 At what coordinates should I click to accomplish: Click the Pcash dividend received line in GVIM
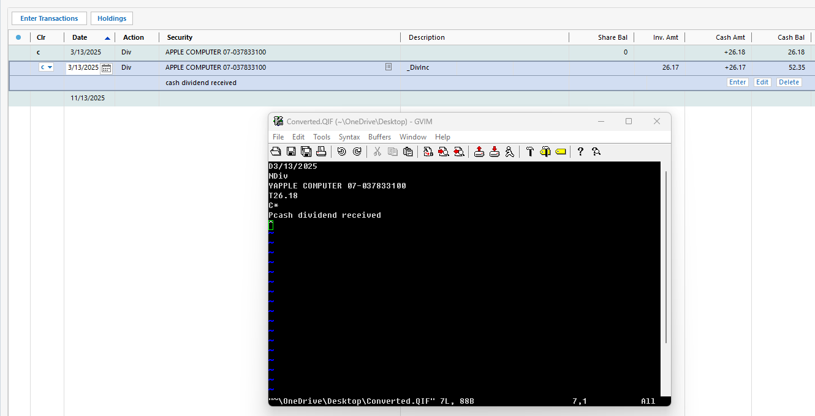click(325, 215)
